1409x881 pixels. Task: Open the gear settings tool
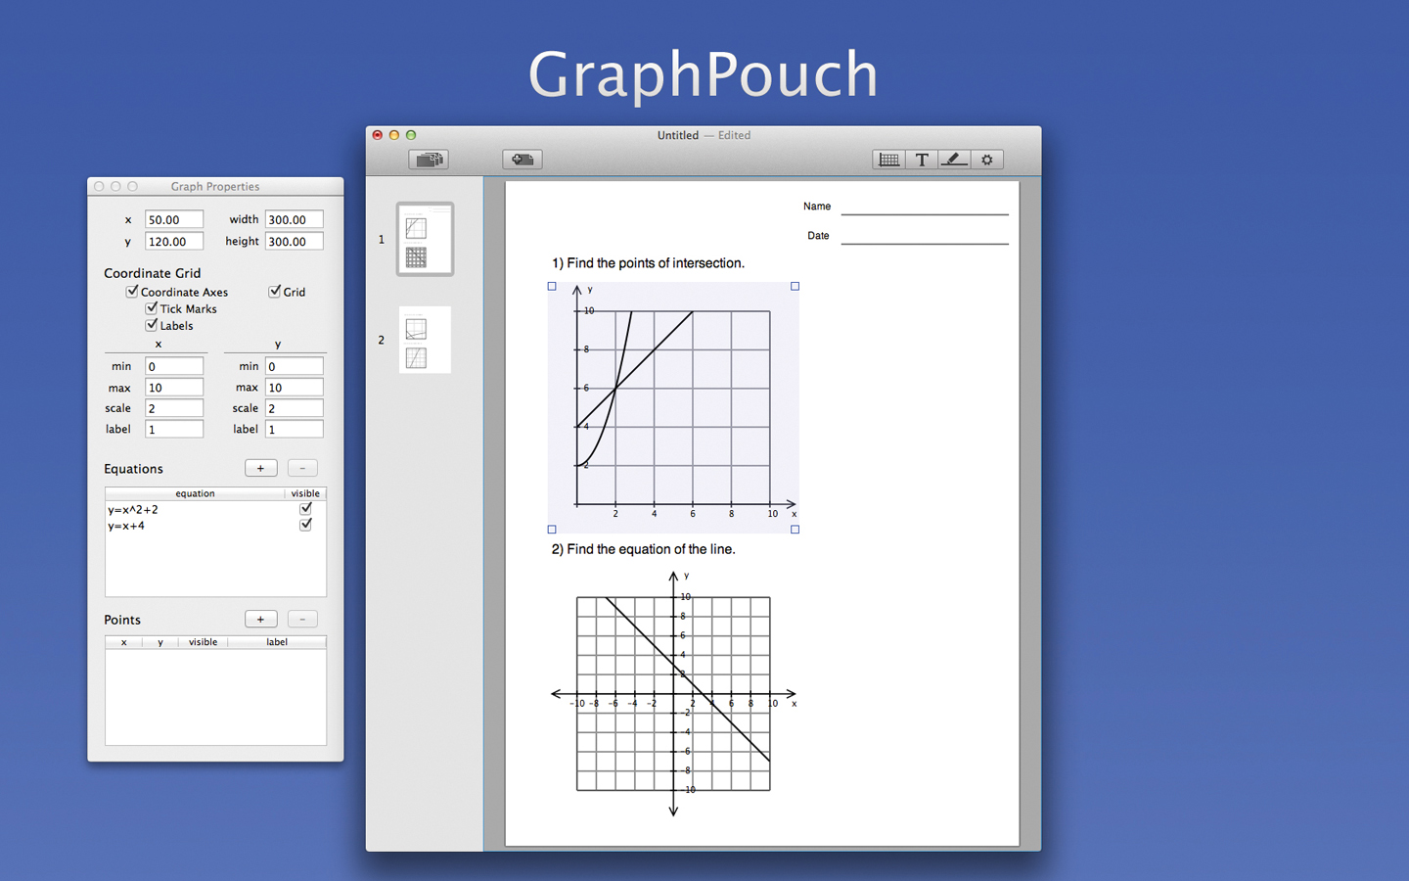pyautogui.click(x=987, y=160)
